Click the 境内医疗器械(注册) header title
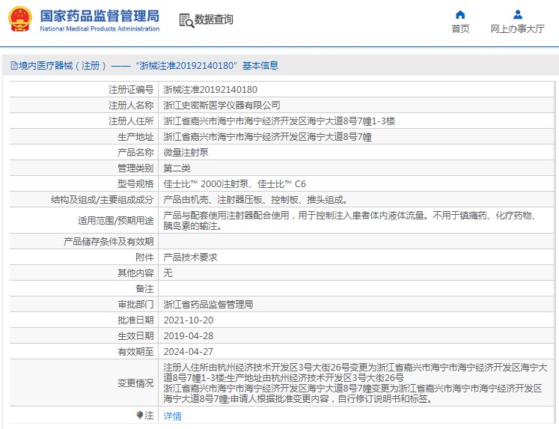The image size is (559, 429). click(144, 66)
